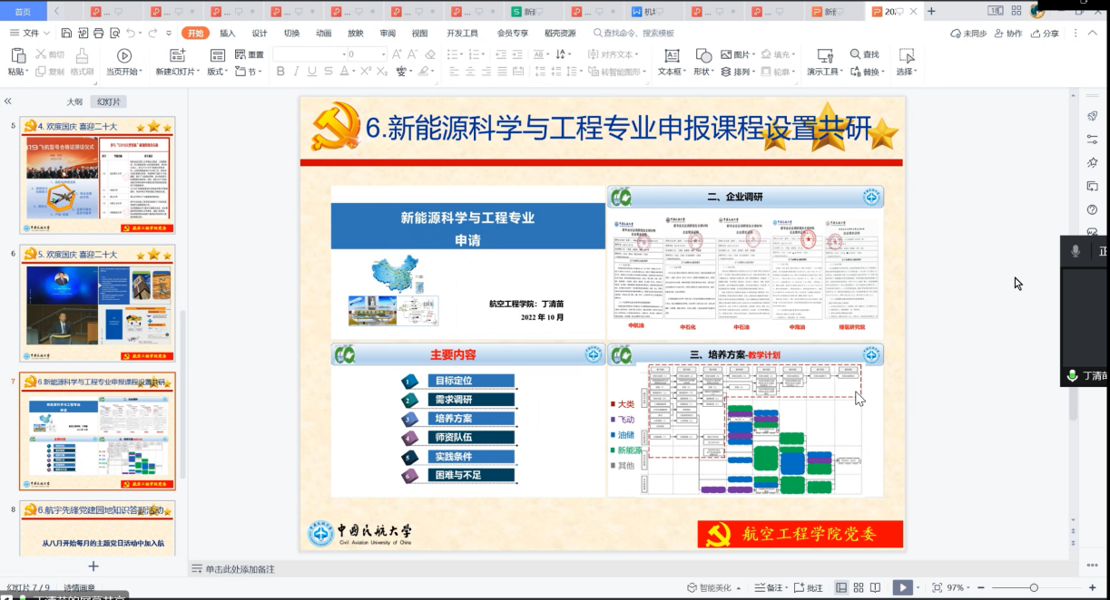
Task: Switch to slide sorter view in status bar
Action: (x=859, y=587)
